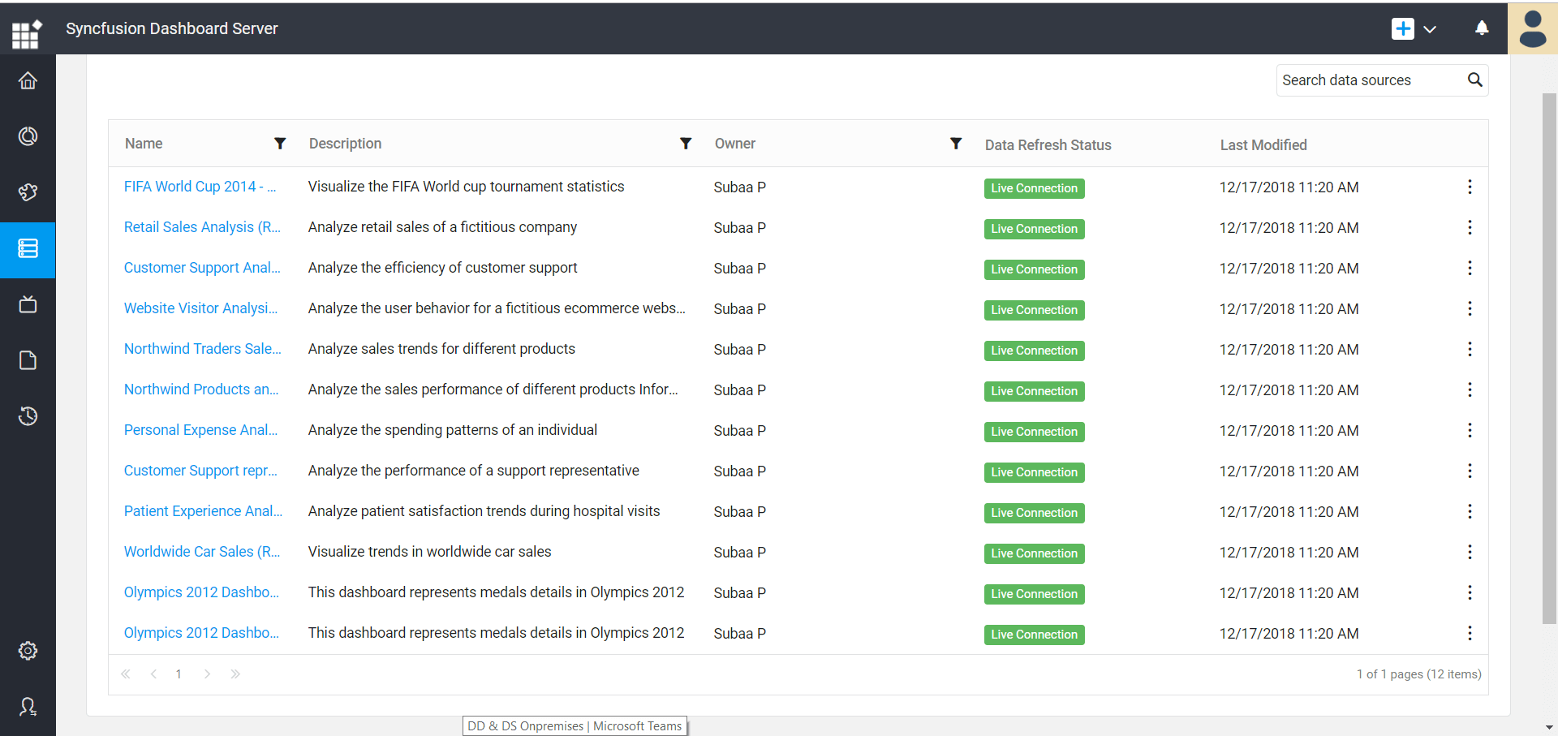Open the filter for Name column
The width and height of the screenshot is (1558, 736).
[280, 144]
